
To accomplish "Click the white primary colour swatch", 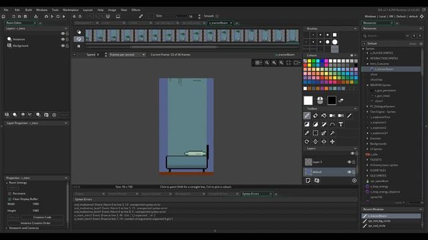I will (308, 101).
